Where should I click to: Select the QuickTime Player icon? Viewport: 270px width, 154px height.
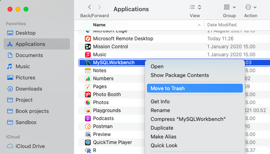click(88, 142)
